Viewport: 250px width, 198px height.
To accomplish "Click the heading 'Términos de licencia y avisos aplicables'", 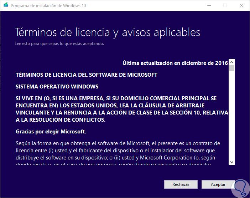I will (x=108, y=32).
